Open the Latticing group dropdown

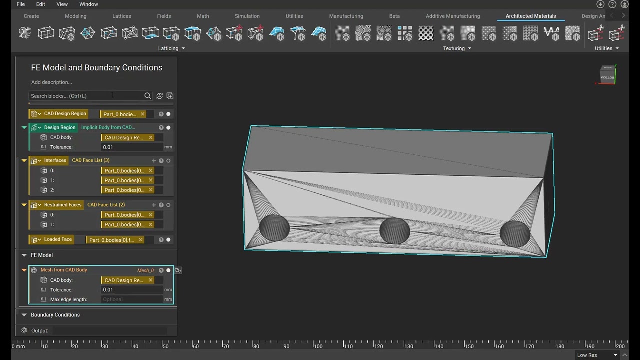click(x=171, y=48)
